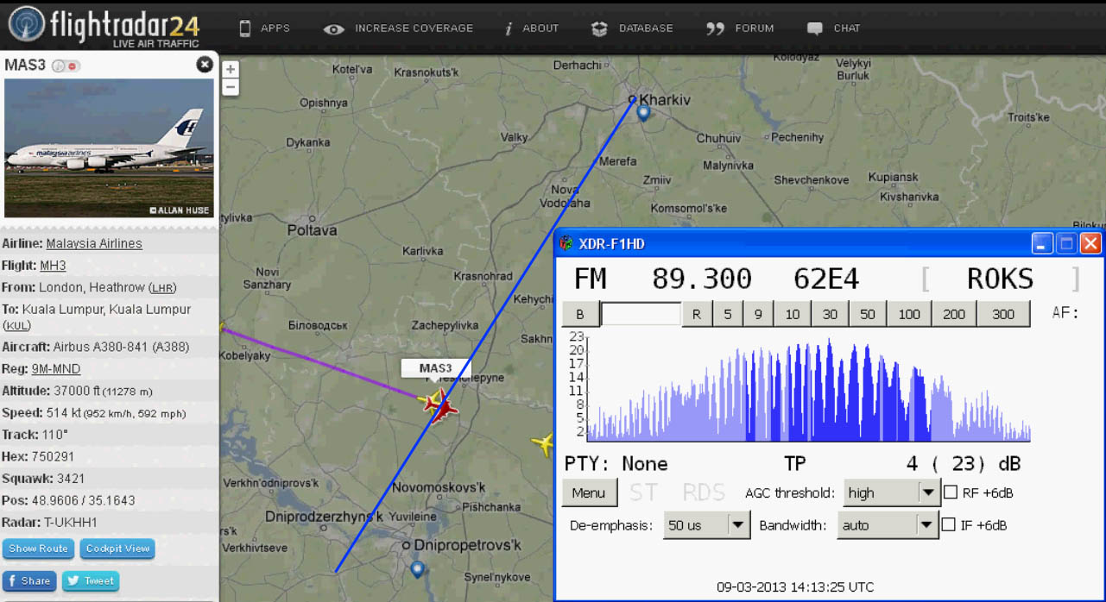
Task: Click the 62E4 PI code text
Action: [x=826, y=279]
